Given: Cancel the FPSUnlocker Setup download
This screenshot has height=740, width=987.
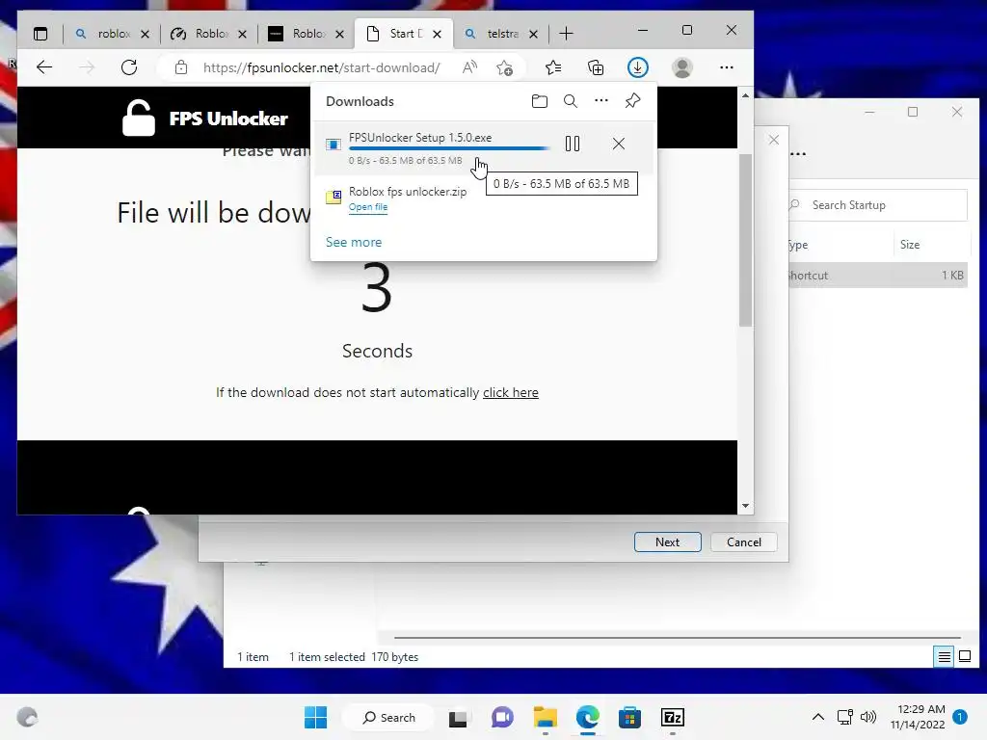Looking at the screenshot, I should [619, 144].
